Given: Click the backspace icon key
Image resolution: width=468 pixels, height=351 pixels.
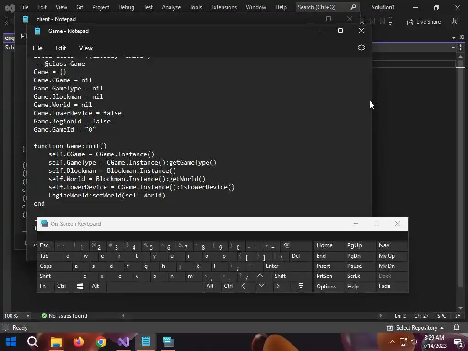Looking at the screenshot, I should 296,245.
